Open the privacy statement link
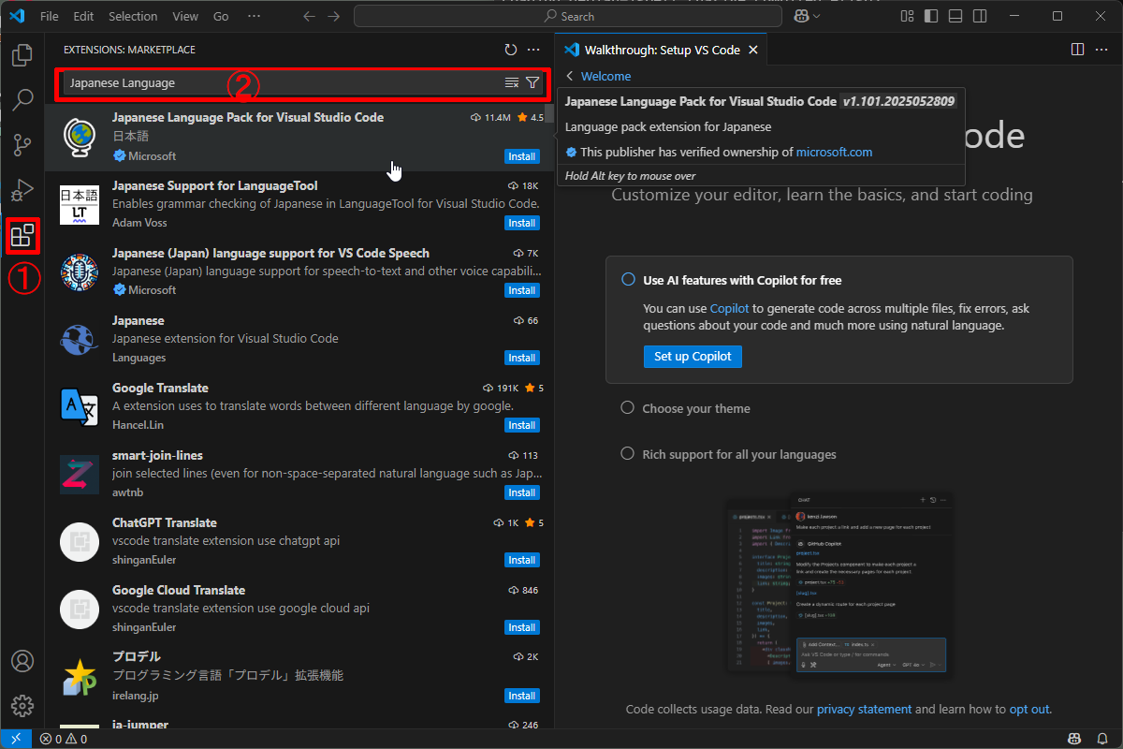Viewport: 1123px width, 749px height. (864, 710)
